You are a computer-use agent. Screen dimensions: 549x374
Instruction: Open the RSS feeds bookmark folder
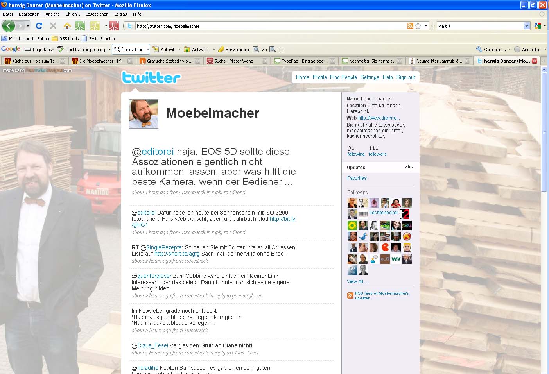(x=65, y=39)
